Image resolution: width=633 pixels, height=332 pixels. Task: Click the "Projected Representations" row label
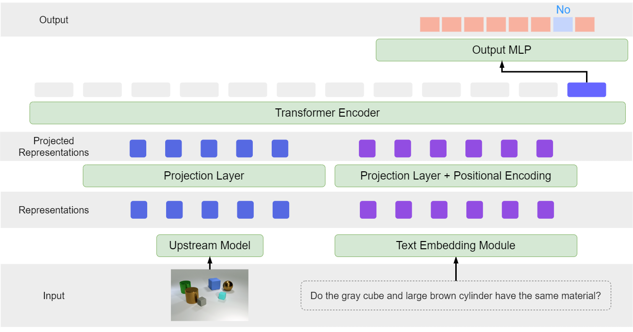54,147
